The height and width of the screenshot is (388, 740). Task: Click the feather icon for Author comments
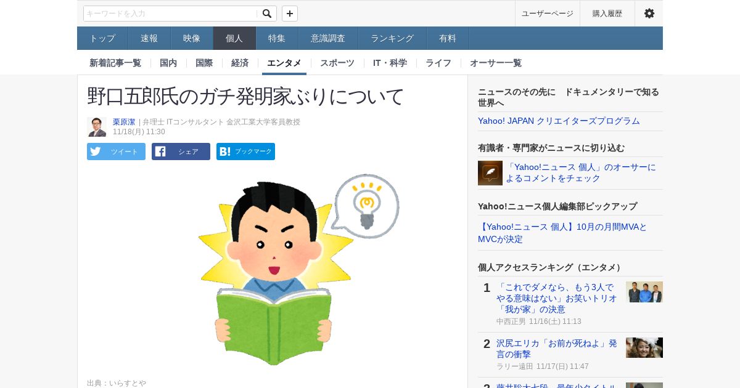click(490, 173)
